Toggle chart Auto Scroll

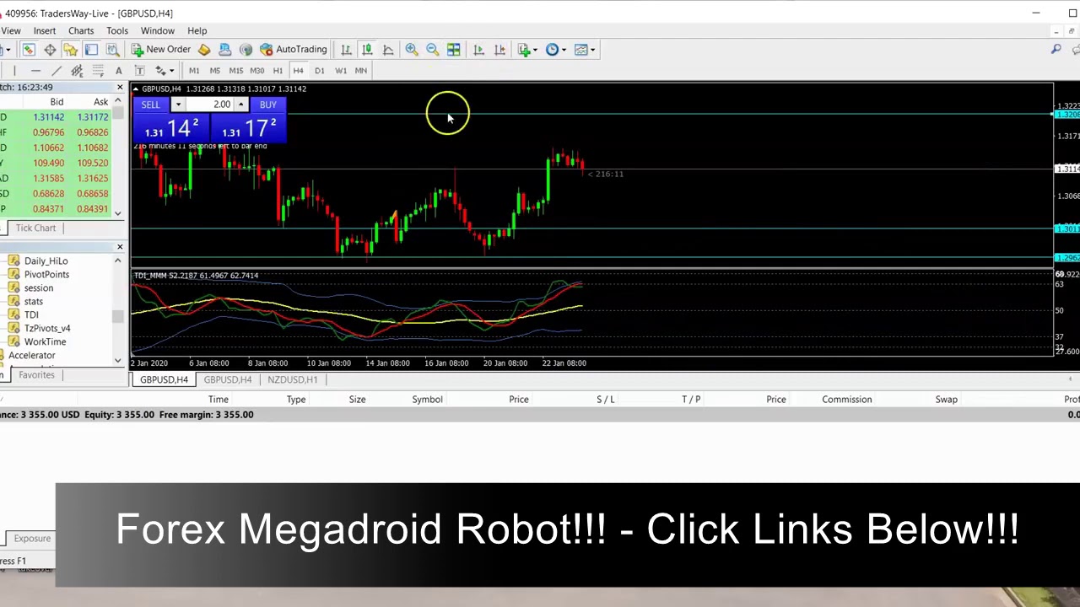pyautogui.click(x=478, y=50)
